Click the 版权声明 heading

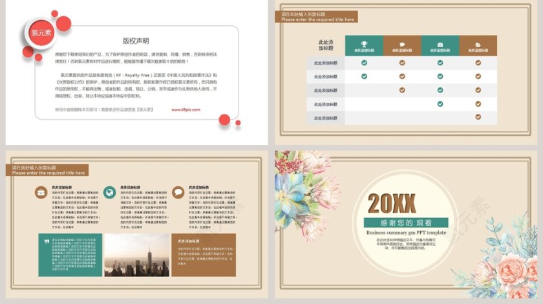[x=136, y=41]
